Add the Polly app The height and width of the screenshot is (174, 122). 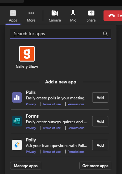(x=100, y=145)
